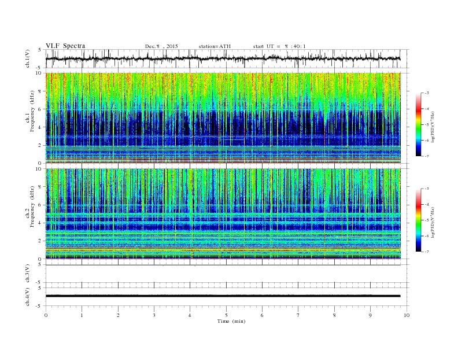Click the "ch.4(V)" axis label
458x354 pixels.
(x=28, y=298)
